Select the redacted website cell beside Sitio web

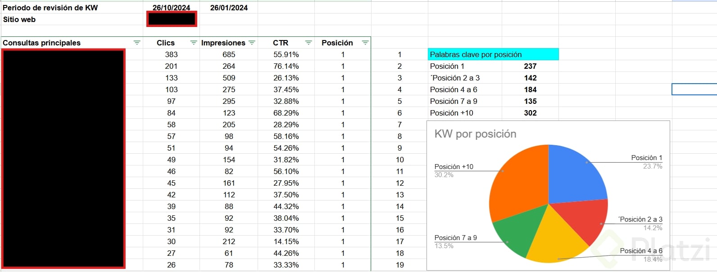[x=172, y=19]
